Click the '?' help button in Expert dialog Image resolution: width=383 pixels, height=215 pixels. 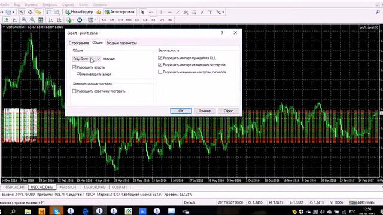click(222, 33)
